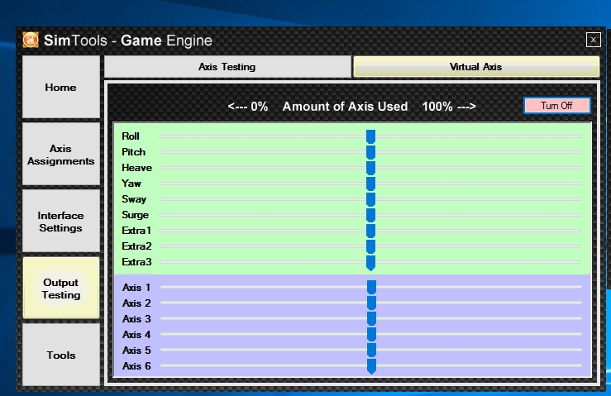Switch to the Axis Testing tab
611x396 pixels.
[227, 67]
